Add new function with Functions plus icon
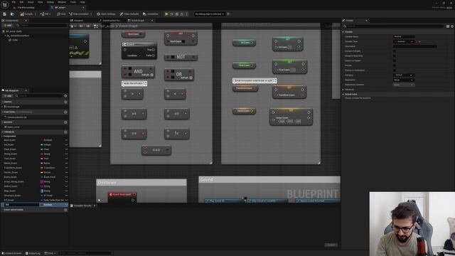The width and height of the screenshot is (455, 256). 65,112
